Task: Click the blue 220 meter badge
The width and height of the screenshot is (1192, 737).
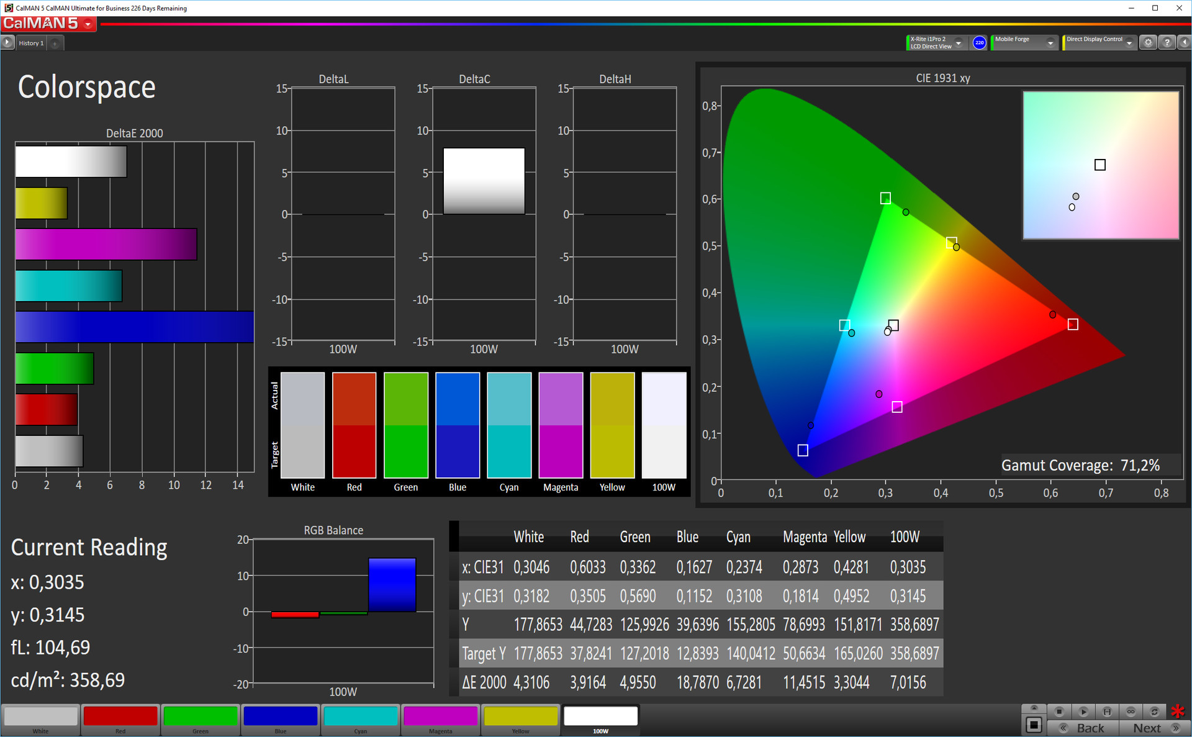Action: tap(979, 43)
